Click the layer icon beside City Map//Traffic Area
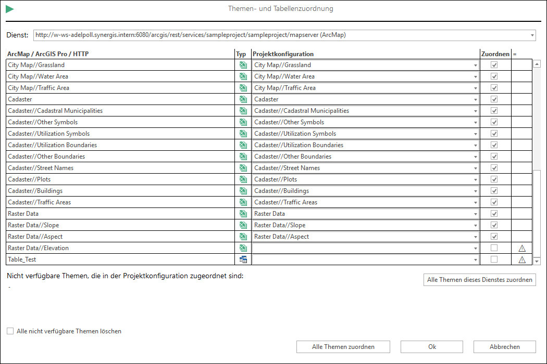 [x=243, y=87]
